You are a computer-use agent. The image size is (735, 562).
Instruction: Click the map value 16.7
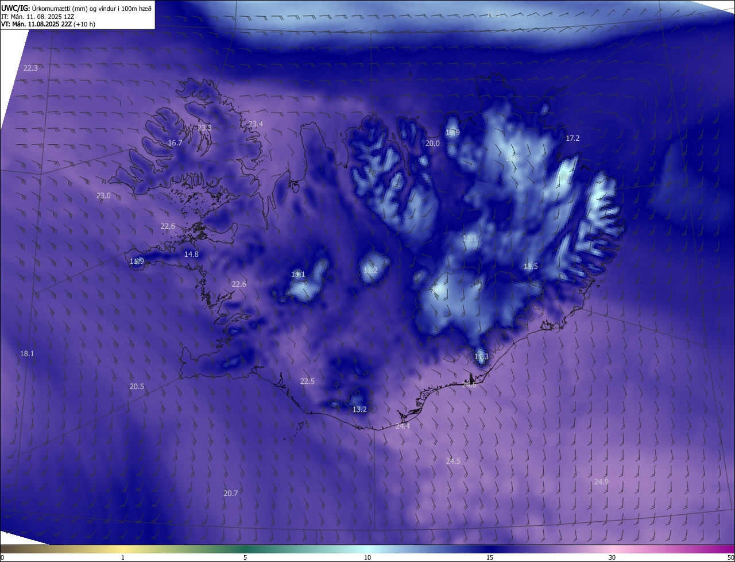[175, 143]
